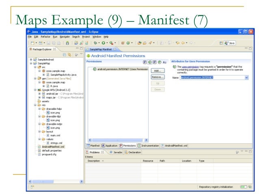Maximize the Package Explorer view
This screenshot has height=194, width=259.
[81, 49]
